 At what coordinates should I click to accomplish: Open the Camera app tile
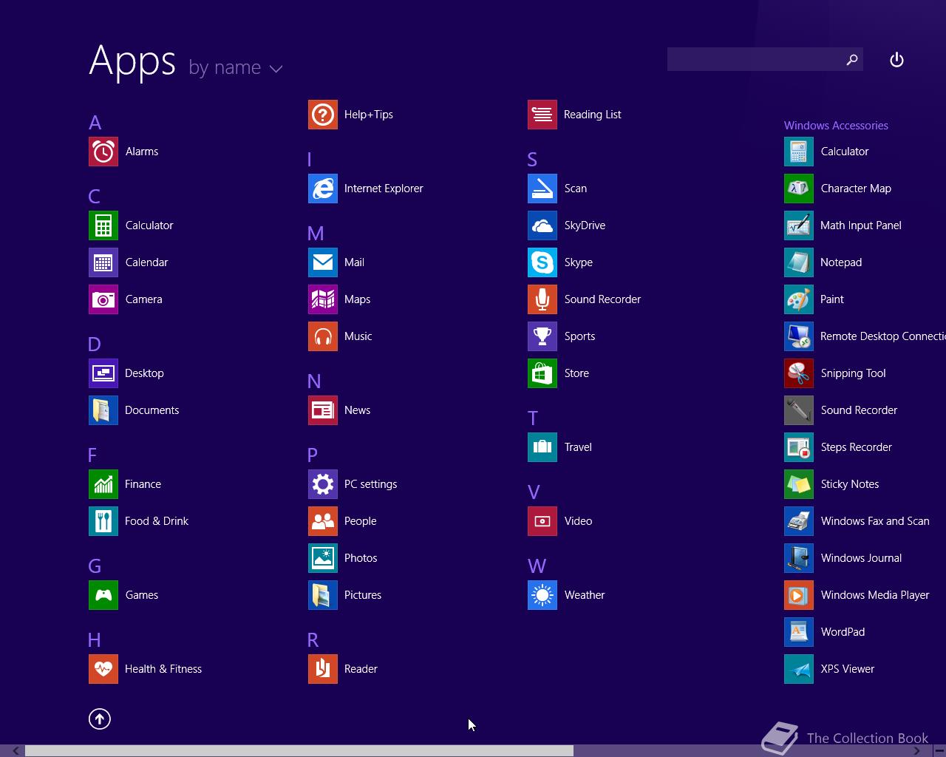pyautogui.click(x=103, y=299)
